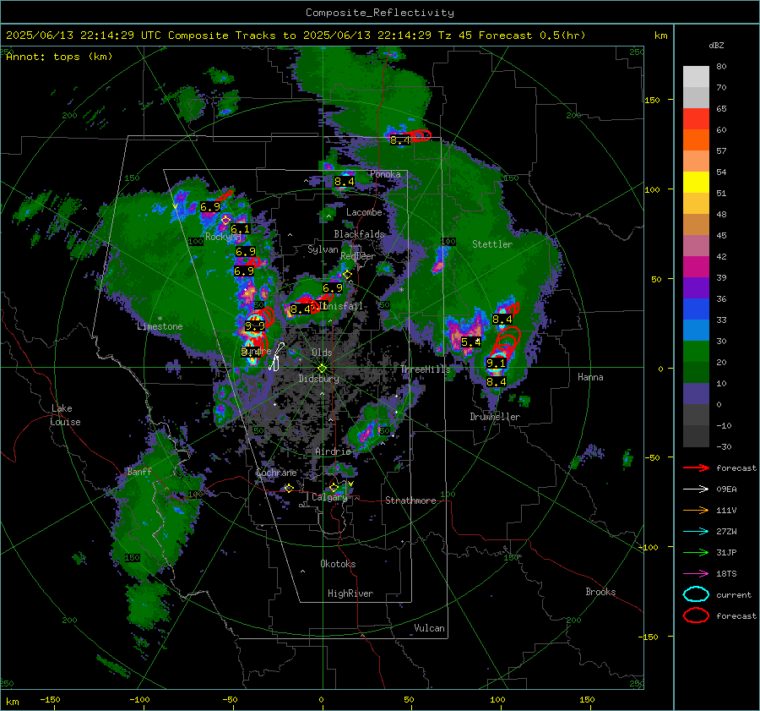Click the Banff label
This screenshot has height=711, width=760.
(x=139, y=472)
